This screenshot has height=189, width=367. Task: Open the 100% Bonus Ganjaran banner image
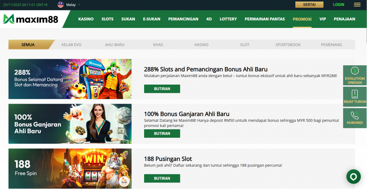pyautogui.click(x=70, y=124)
